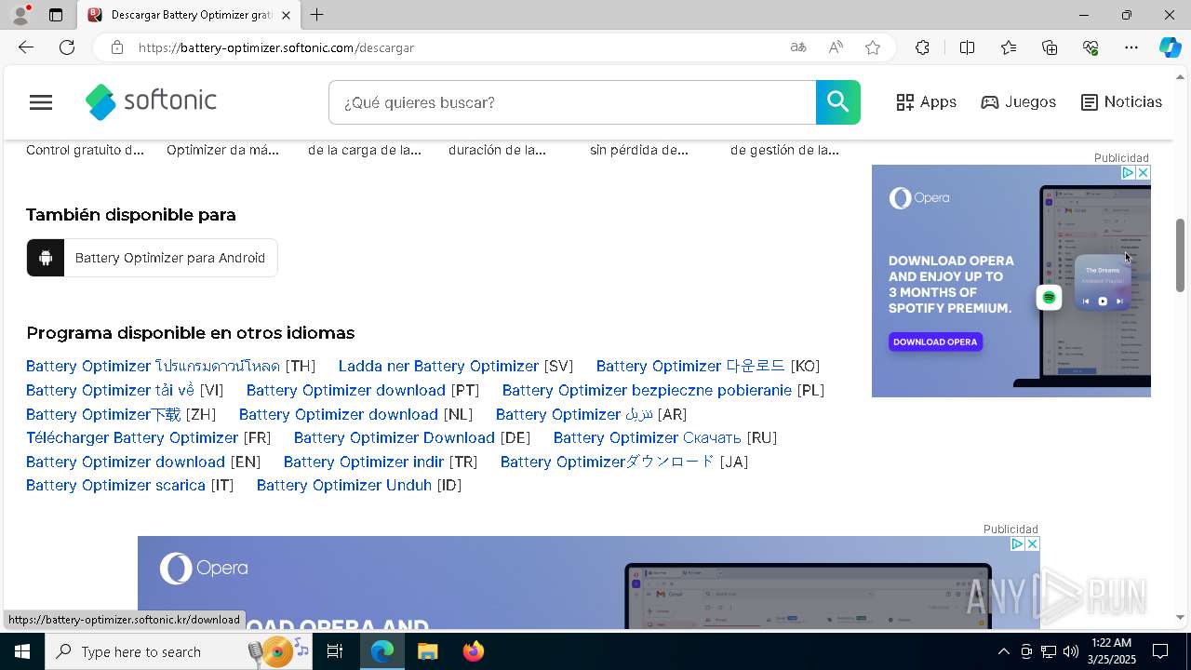Image resolution: width=1191 pixels, height=670 pixels.
Task: Close the Descargar Battery Optimizer tab
Action: [x=286, y=15]
